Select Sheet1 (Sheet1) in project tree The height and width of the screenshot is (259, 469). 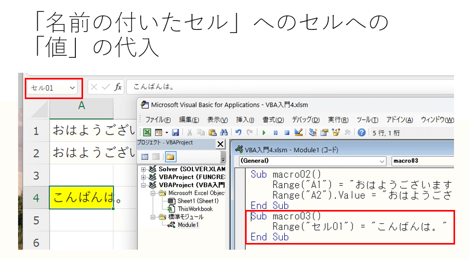tap(198, 201)
